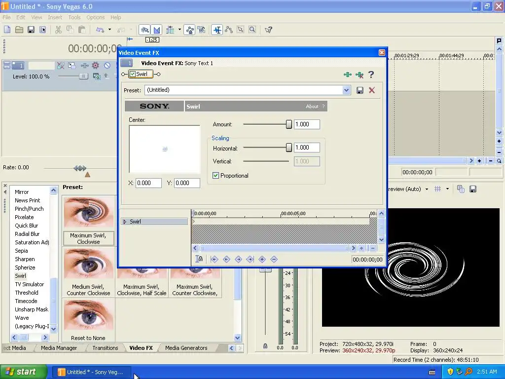Viewport: 505px width, 379px height.
Task: Expand the Swirl keyframe track triangle
Action: tap(125, 222)
